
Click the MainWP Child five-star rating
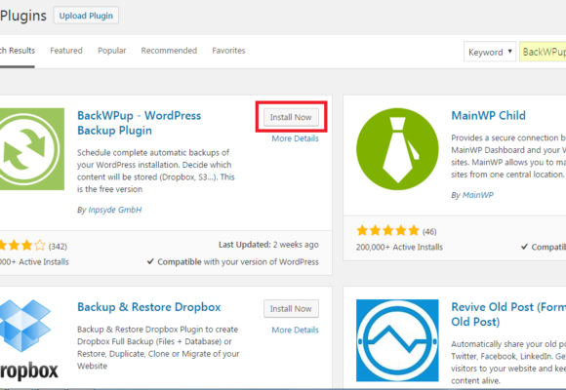(387, 230)
